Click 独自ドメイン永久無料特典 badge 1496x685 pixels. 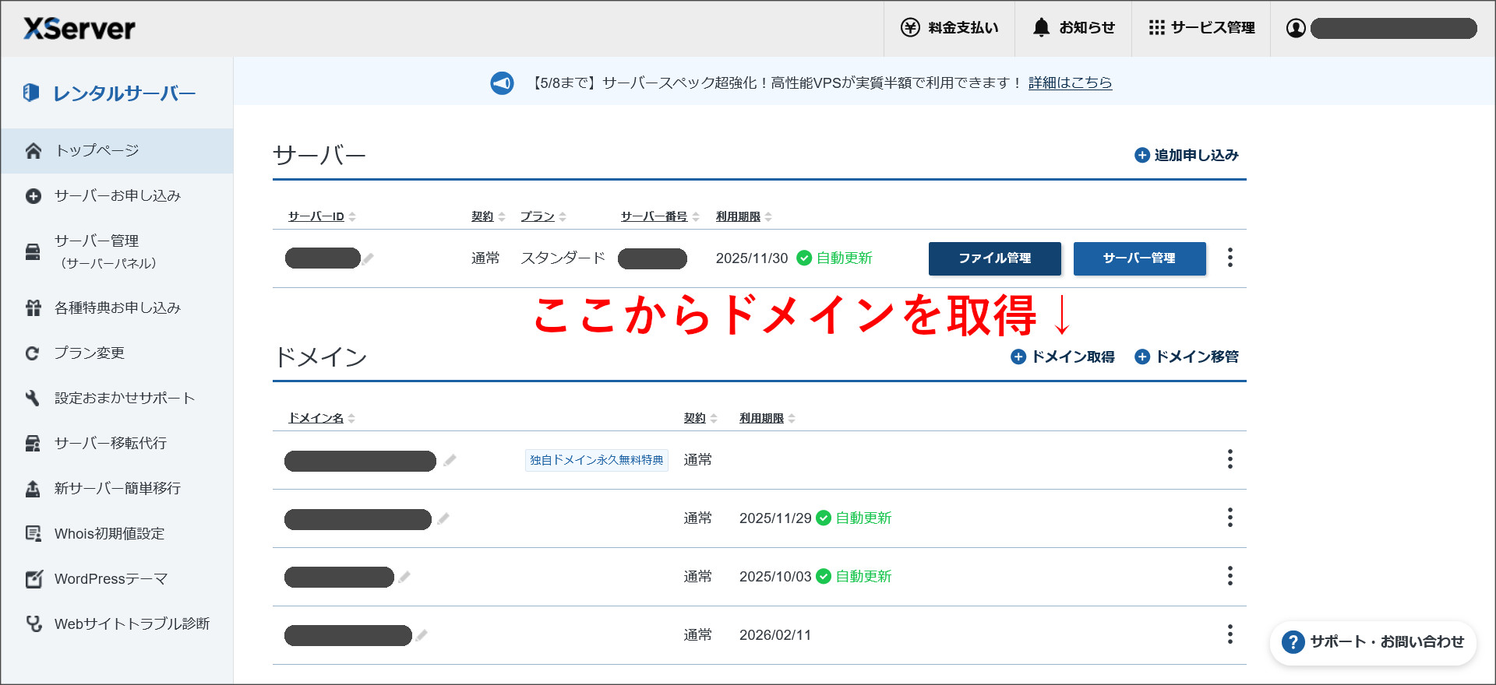tap(597, 460)
